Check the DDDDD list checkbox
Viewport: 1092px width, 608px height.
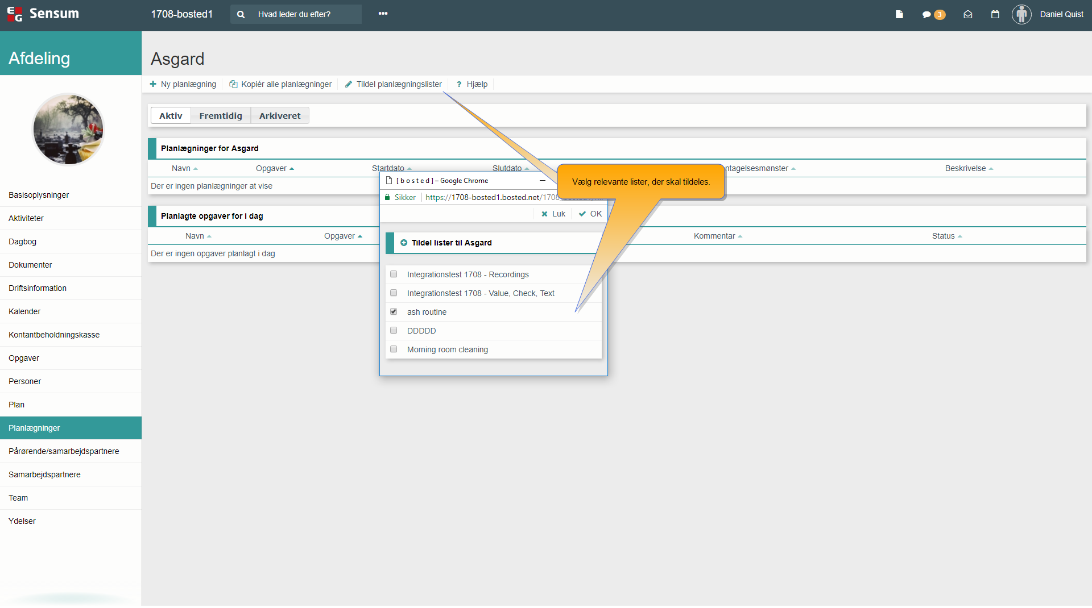[394, 330]
